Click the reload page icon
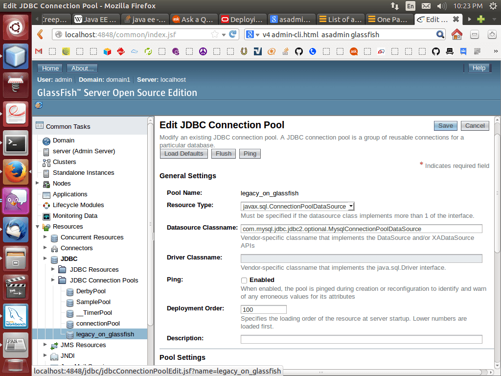This screenshot has height=376, width=501. click(x=233, y=34)
